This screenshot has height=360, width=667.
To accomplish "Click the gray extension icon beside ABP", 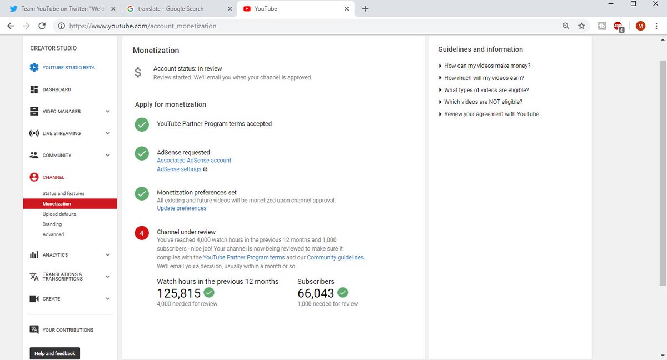I will pyautogui.click(x=602, y=26).
